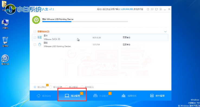
Task: Switch to the 驱动体检 tab
Action: (x=44, y=96)
